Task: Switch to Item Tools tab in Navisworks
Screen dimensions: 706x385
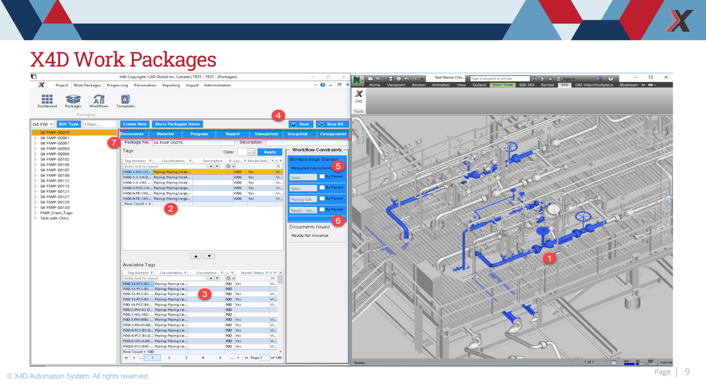Action: [x=502, y=85]
